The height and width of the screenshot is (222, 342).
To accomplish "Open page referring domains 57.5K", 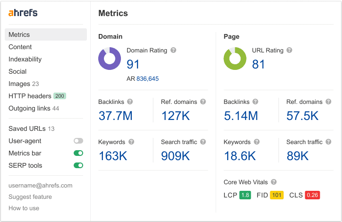I will pyautogui.click(x=302, y=116).
